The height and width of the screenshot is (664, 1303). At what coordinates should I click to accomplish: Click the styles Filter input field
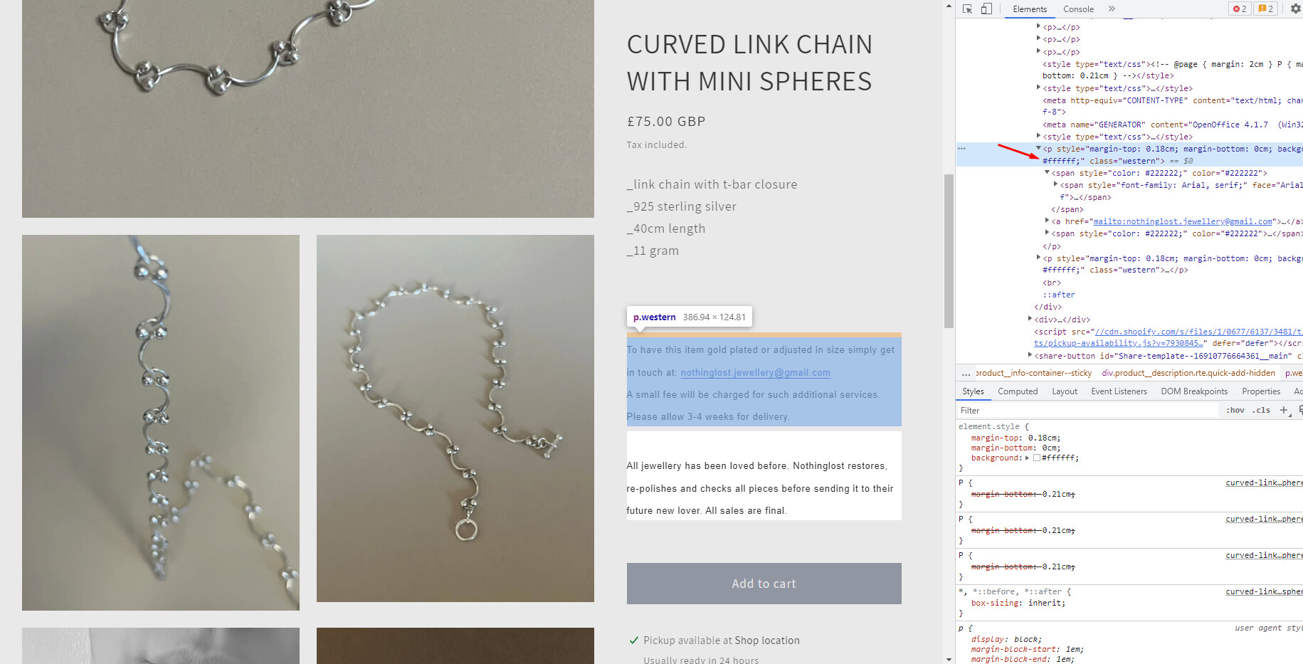coord(1089,410)
